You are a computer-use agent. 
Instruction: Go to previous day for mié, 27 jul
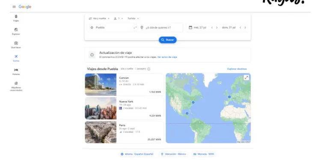(x=212, y=28)
